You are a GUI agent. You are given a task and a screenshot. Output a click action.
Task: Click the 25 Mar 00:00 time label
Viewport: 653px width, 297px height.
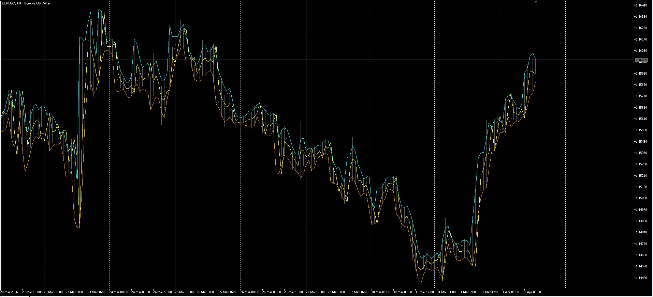pyautogui.click(x=184, y=292)
